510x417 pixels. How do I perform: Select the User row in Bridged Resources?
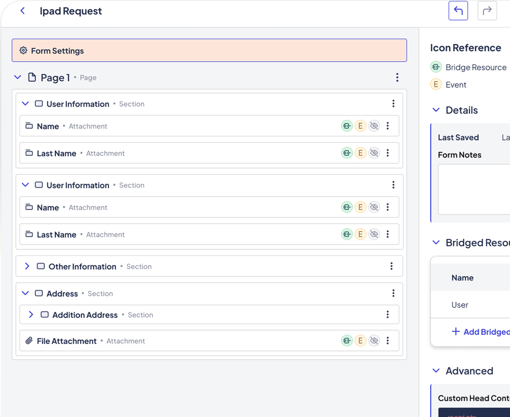coord(460,304)
